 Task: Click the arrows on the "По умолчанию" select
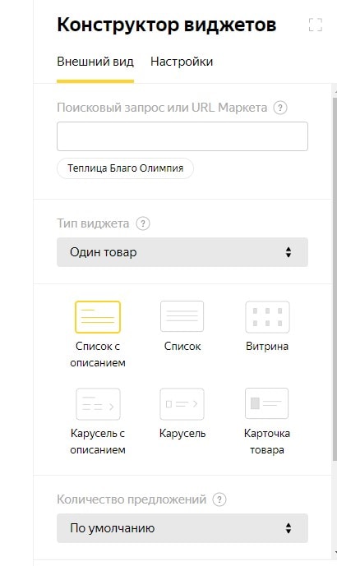click(x=289, y=528)
